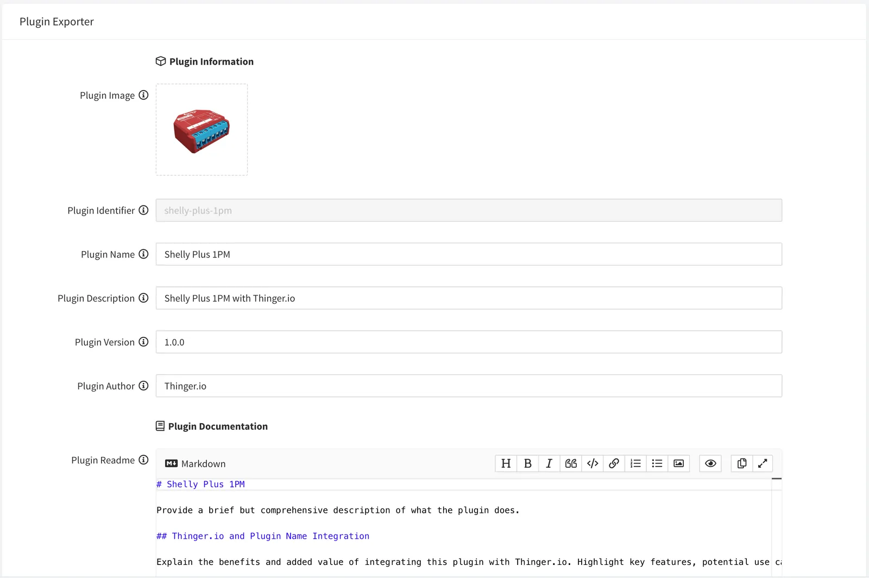Image resolution: width=869 pixels, height=578 pixels.
Task: Show info tooltip for Plugin Name
Action: (143, 254)
